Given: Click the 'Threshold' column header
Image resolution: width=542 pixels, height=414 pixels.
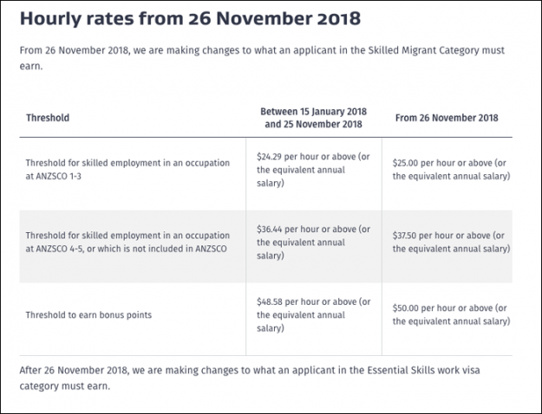Looking at the screenshot, I should 48,117.
